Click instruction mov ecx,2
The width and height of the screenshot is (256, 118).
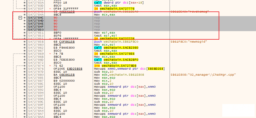click(x=102, y=81)
